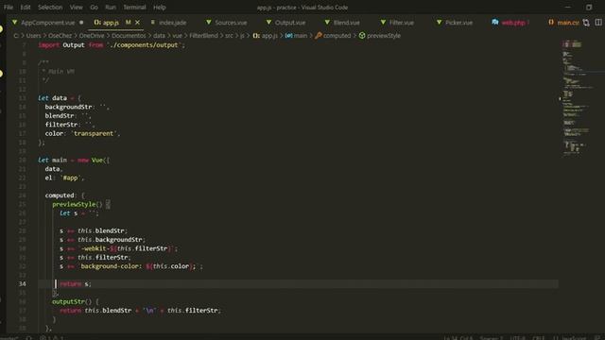Click the Users breadcrumb segment
The height and width of the screenshot is (340, 605).
[x=34, y=36]
